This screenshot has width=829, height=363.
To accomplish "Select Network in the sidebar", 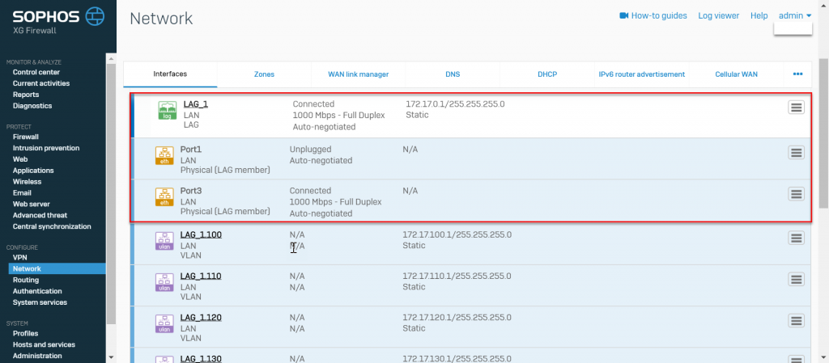I will tap(57, 268).
